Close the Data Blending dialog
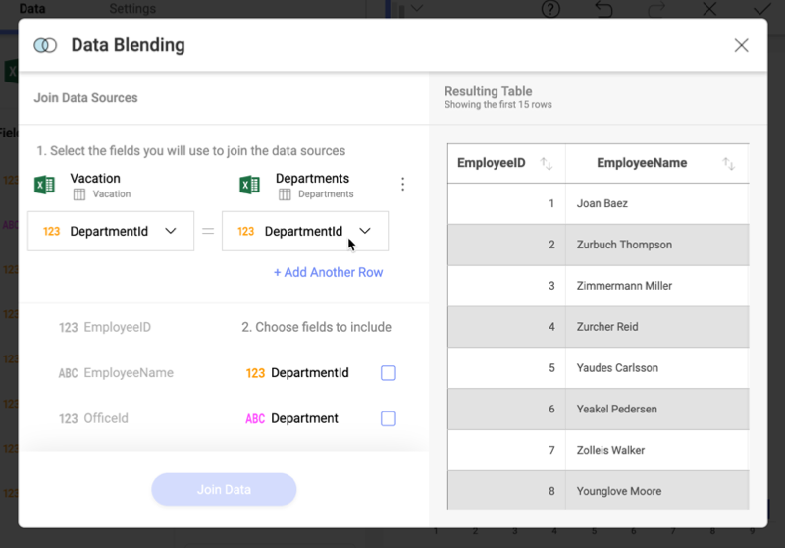The width and height of the screenshot is (785, 548). coord(742,45)
